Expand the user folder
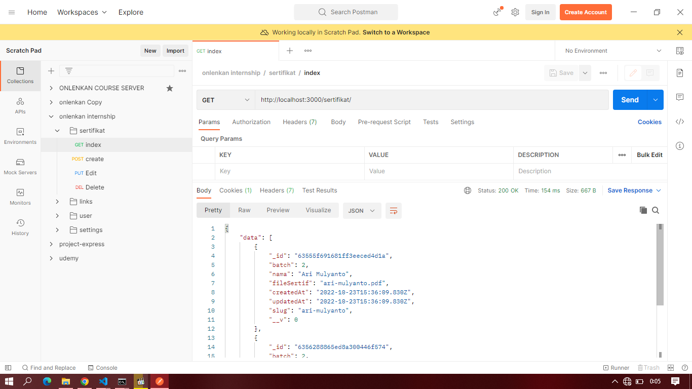Image resolution: width=692 pixels, height=389 pixels. (x=57, y=216)
